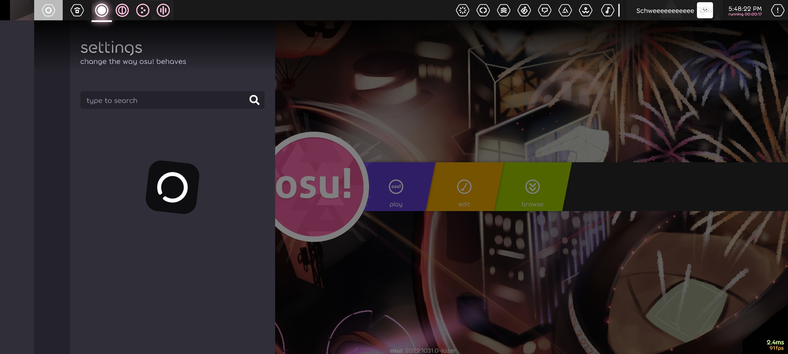Click the home icon in the toolbar

pyautogui.click(x=76, y=10)
